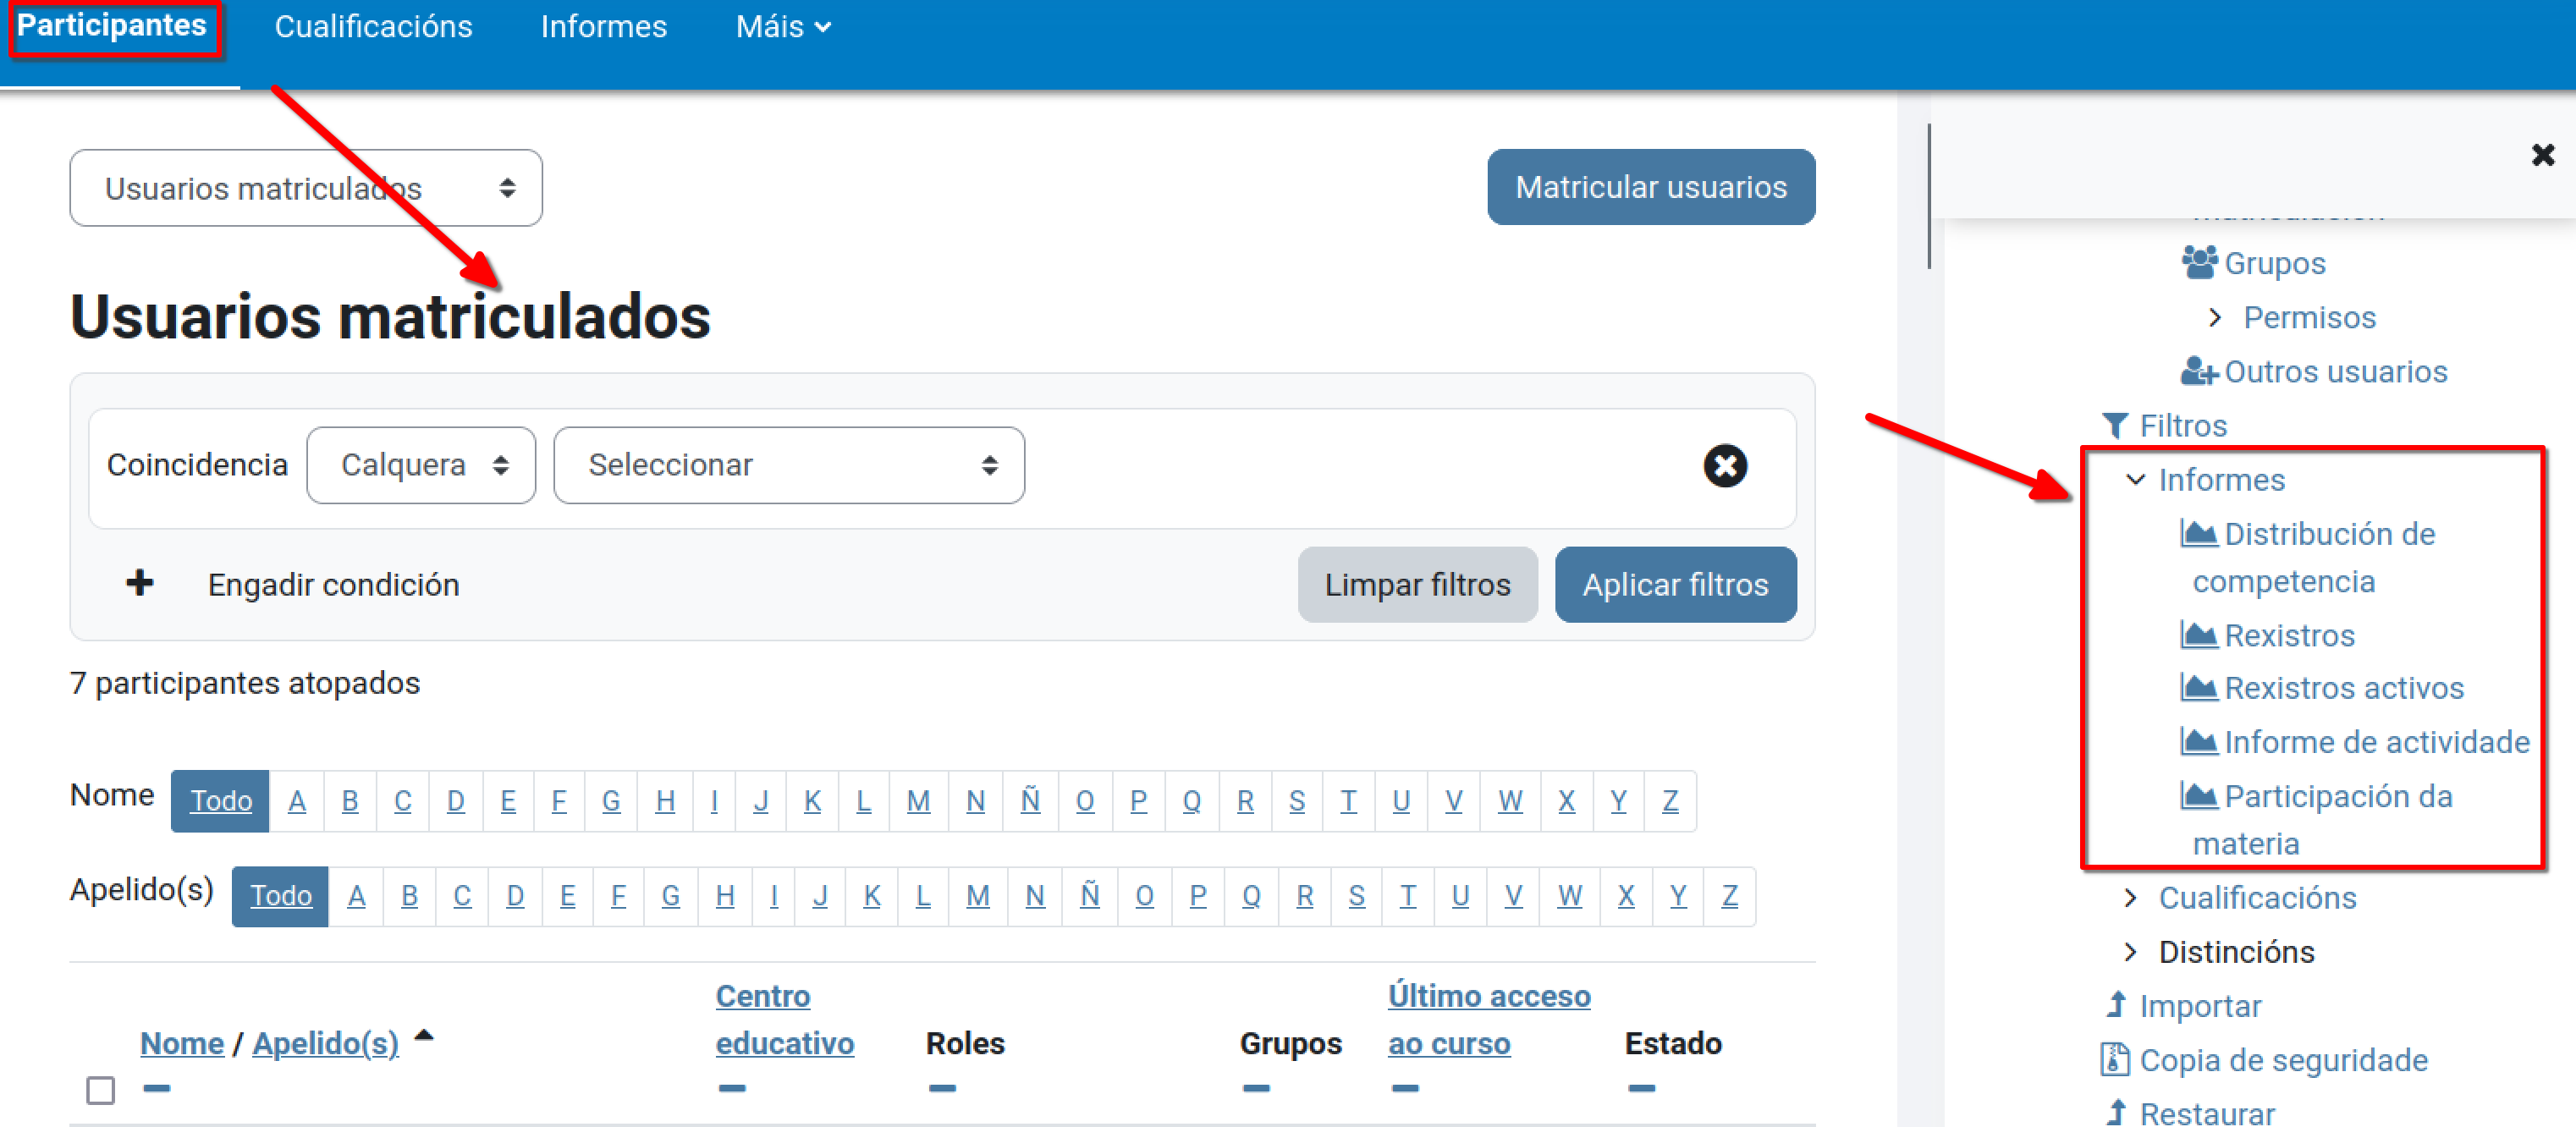
Task: Tick the select-all participants checkbox
Action: pos(101,1089)
